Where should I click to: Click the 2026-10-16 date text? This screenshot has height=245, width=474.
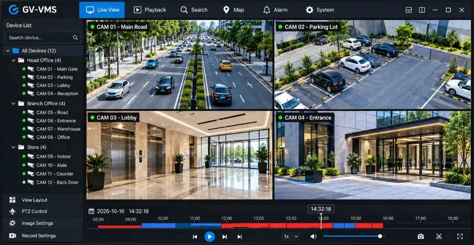click(111, 211)
